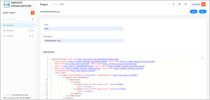Click the Overview item icon in sidebar
This screenshot has height=100, width=210.
pyautogui.click(x=4, y=25)
